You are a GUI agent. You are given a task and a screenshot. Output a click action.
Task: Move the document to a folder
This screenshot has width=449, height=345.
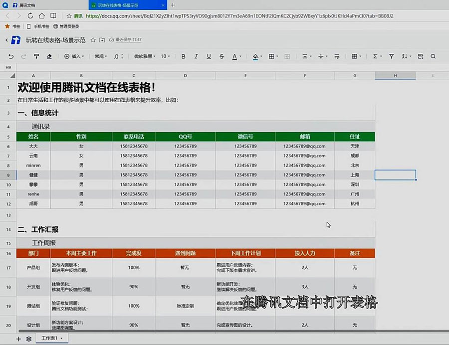coord(102,40)
